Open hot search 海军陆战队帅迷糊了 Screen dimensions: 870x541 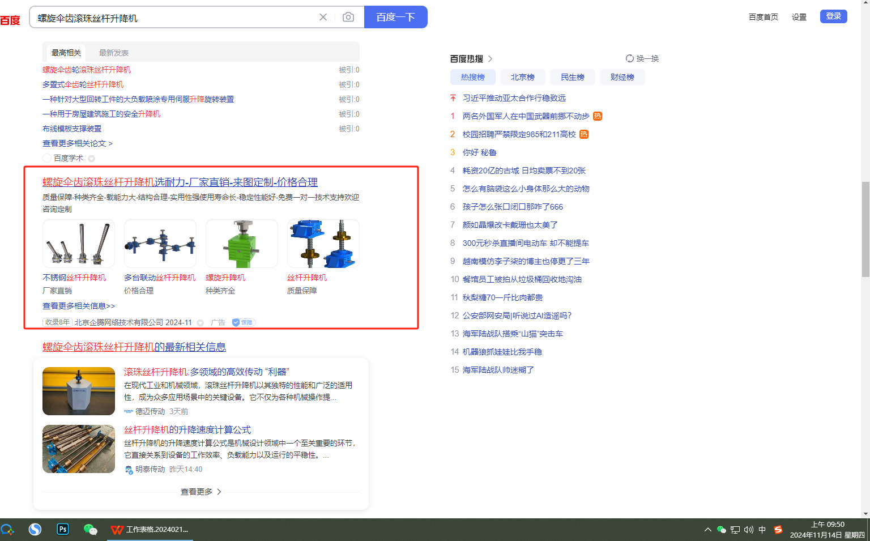[x=498, y=370]
